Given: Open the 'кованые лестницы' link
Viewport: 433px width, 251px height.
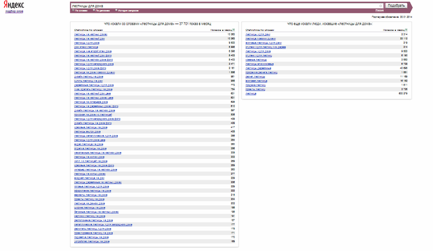Looking at the screenshot, I should click(x=256, y=60).
